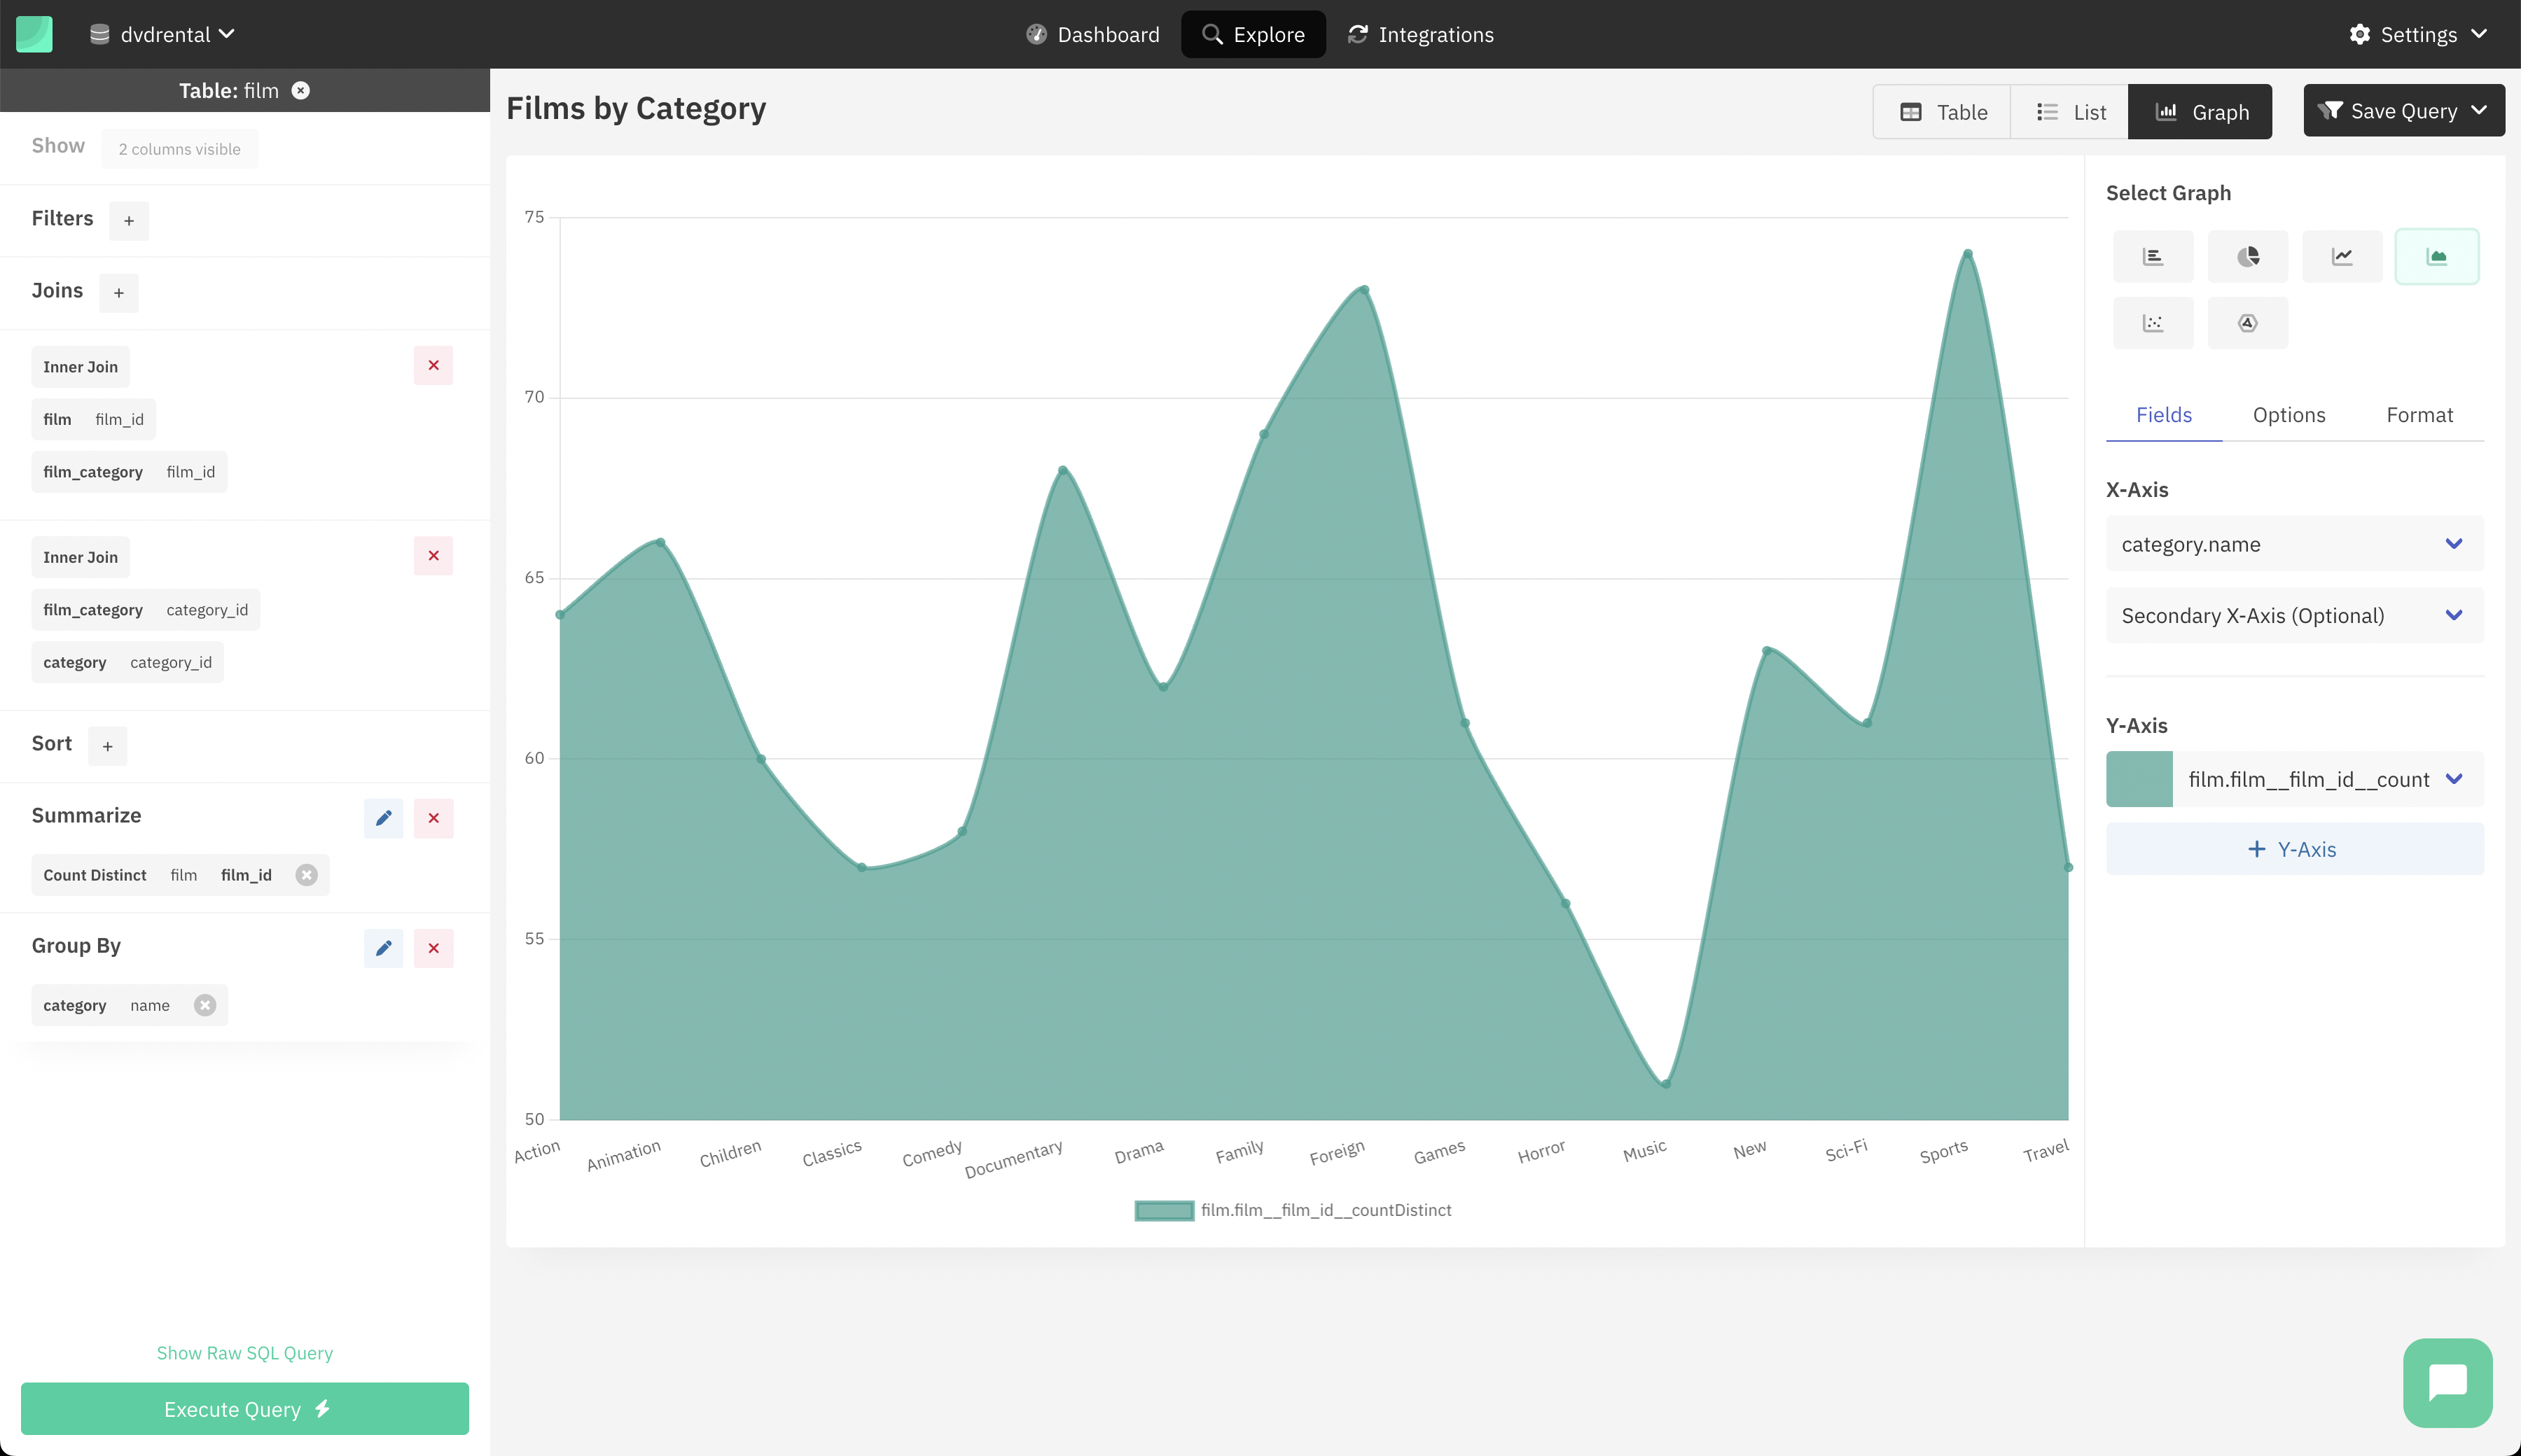The height and width of the screenshot is (1456, 2521).
Task: Select the radar chart graph type
Action: [2248, 323]
